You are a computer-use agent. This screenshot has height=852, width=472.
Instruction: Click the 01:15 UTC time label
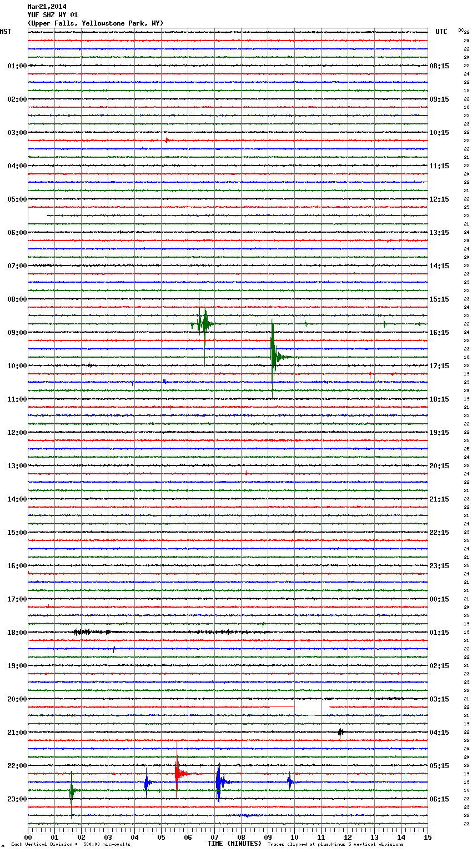coord(439,633)
